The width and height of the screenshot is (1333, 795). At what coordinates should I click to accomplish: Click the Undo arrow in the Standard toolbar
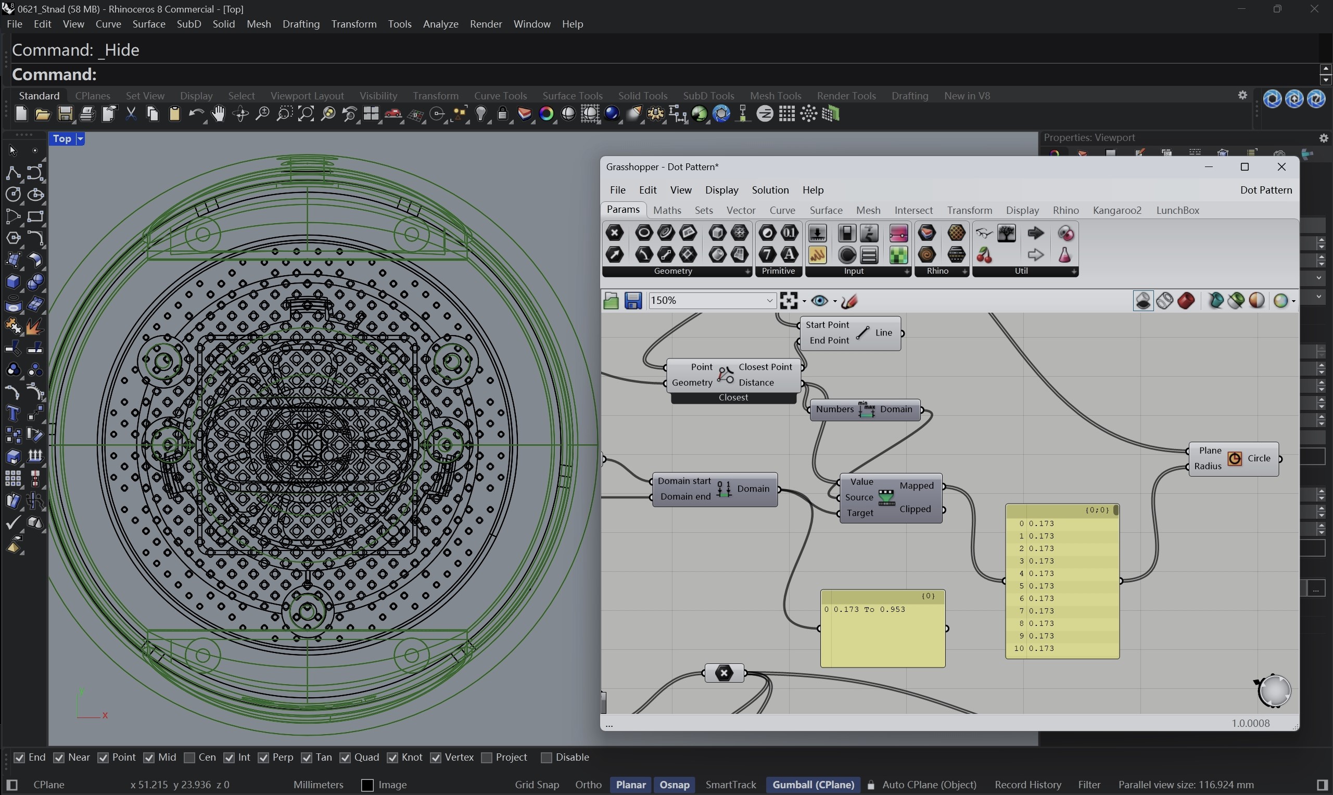(196, 114)
